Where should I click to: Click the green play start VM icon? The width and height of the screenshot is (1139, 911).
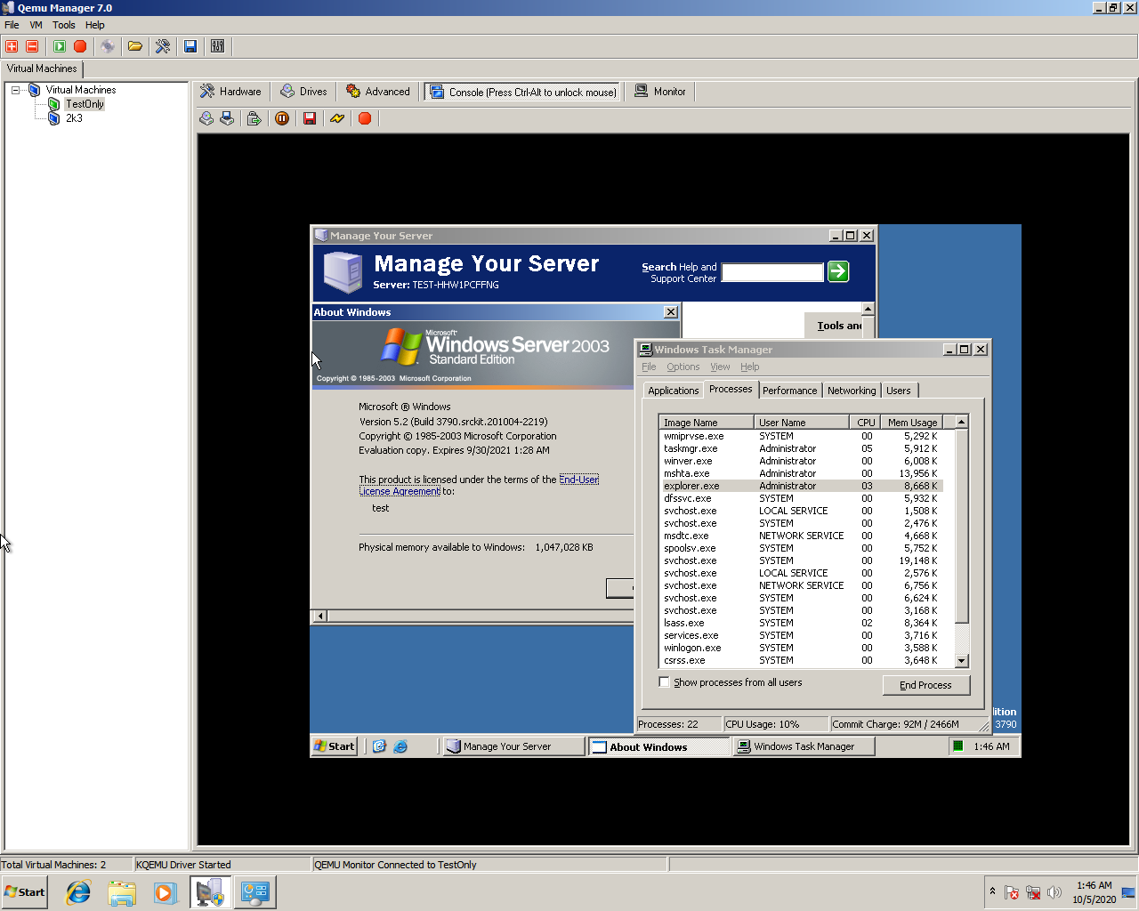[60, 46]
